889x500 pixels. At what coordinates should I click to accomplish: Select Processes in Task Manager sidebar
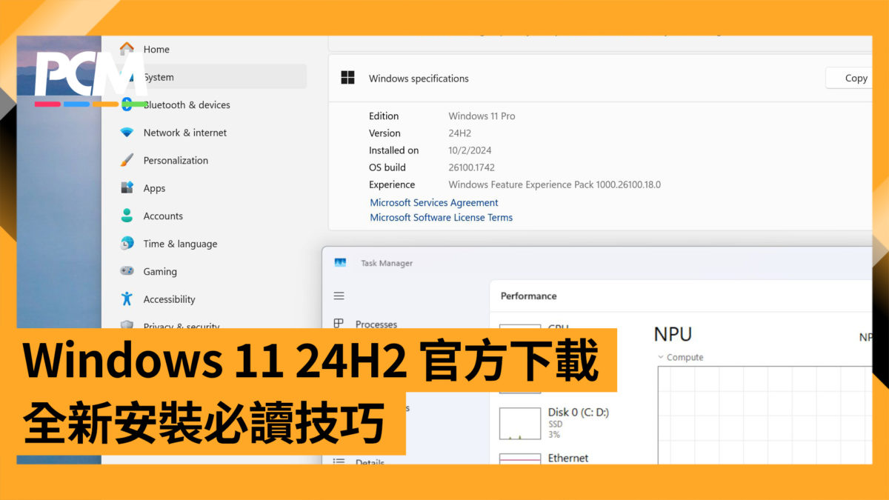pos(378,324)
